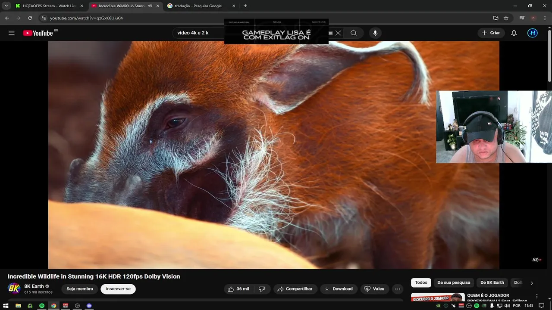Bookmark this page with star icon
Image resolution: width=552 pixels, height=310 pixels.
pos(506,18)
